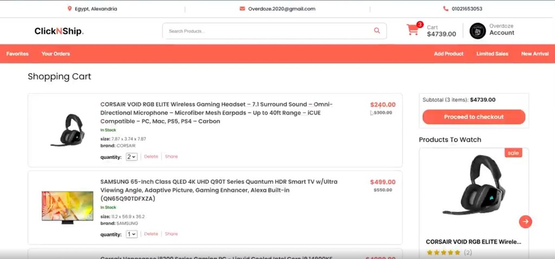Click the $499.00 TV price
555x259 pixels.
383,182
